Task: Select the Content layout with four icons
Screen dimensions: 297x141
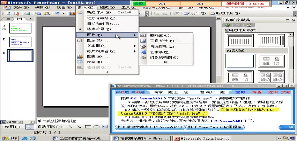Action: coord(271,61)
